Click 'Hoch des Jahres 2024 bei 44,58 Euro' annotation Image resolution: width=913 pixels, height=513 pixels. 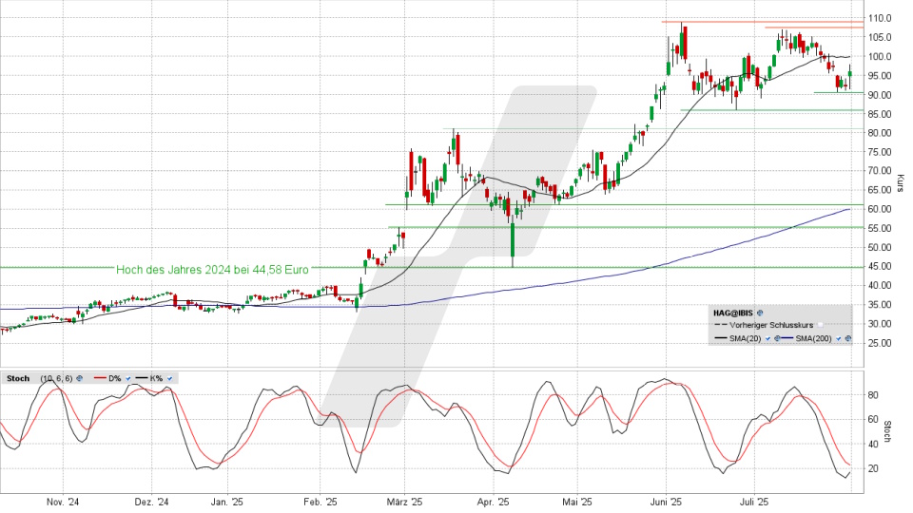[212, 270]
